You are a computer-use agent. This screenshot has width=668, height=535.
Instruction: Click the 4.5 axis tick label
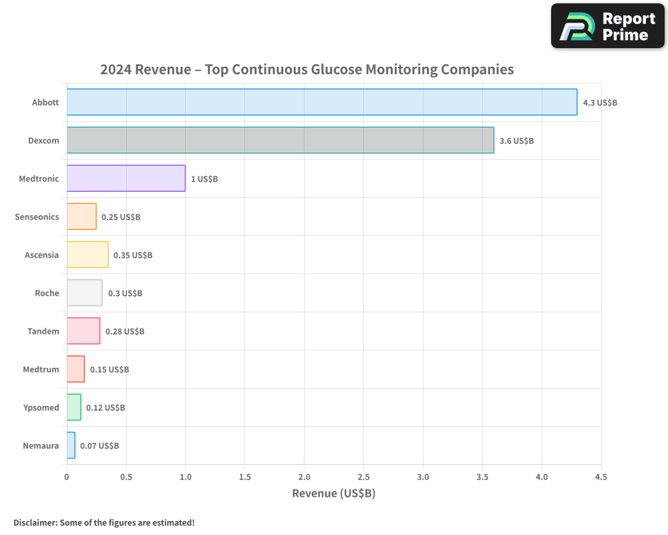pos(601,477)
